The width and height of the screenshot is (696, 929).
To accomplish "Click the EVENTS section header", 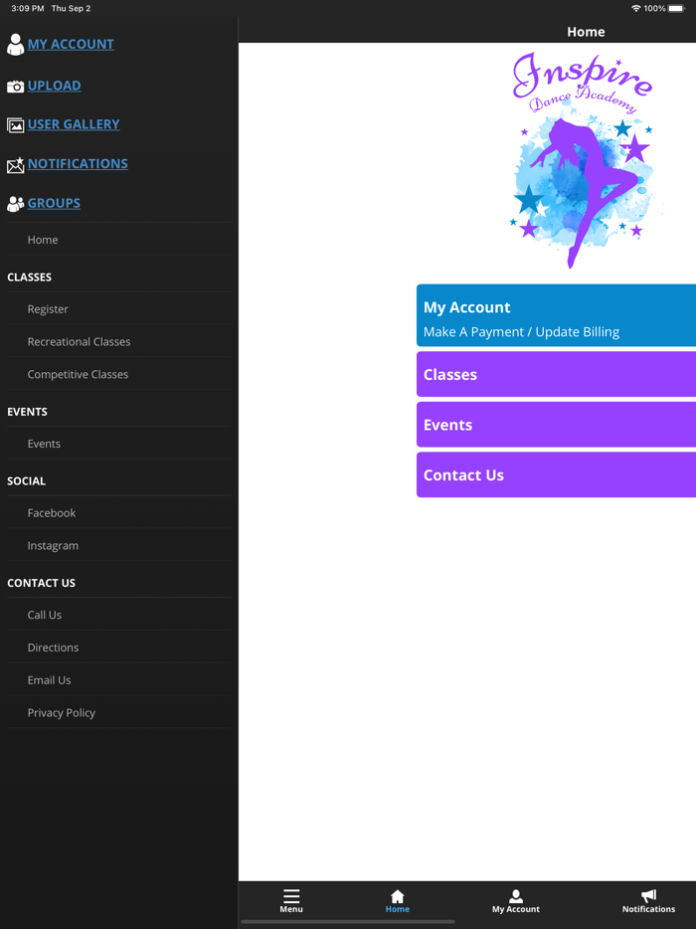I will (27, 411).
